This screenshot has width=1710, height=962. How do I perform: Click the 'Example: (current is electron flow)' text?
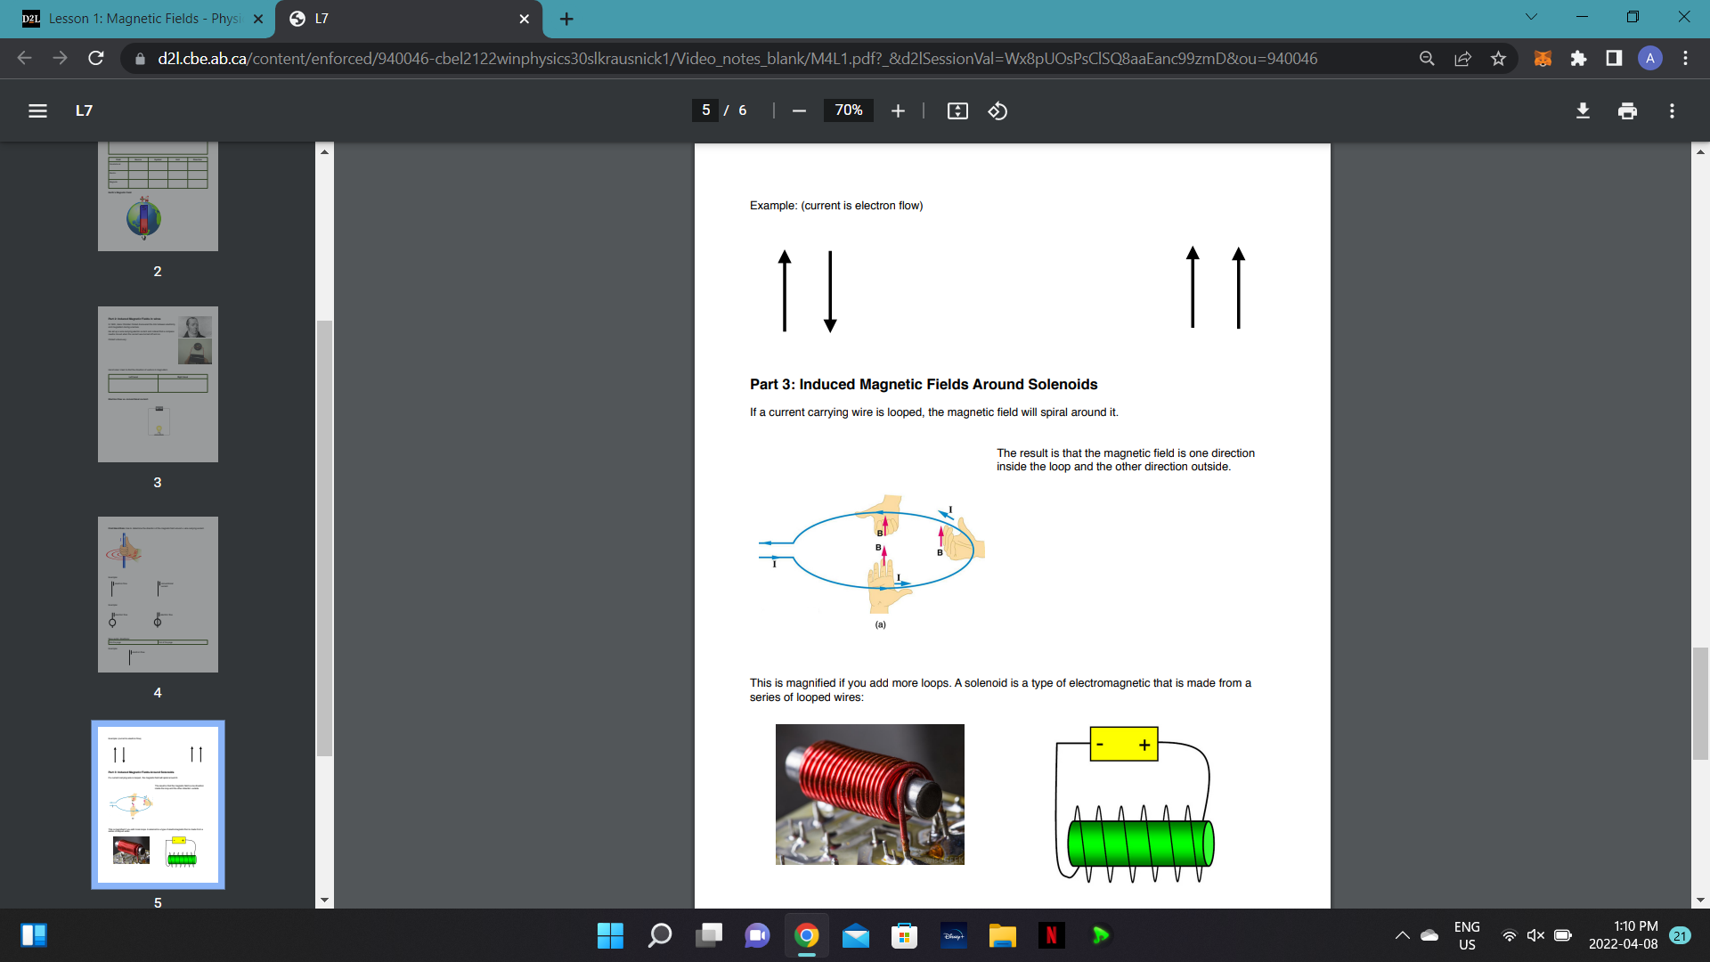click(x=836, y=206)
